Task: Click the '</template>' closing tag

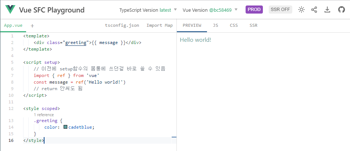Action: click(x=37, y=49)
